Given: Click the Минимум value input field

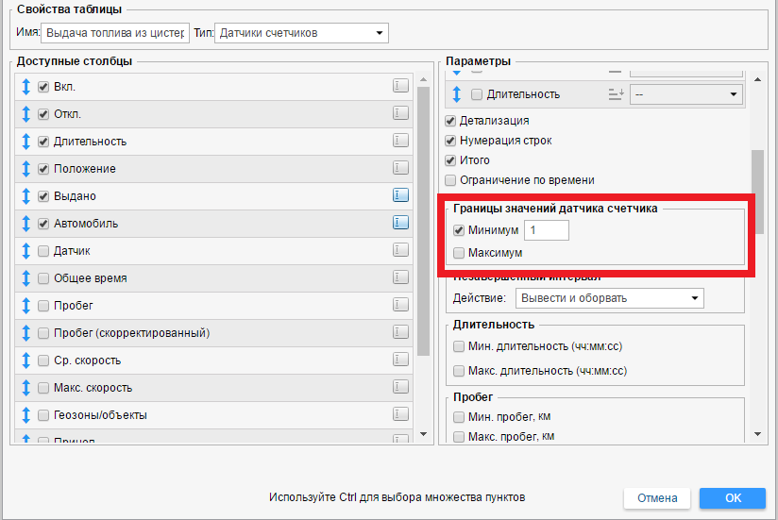Looking at the screenshot, I should (x=547, y=230).
